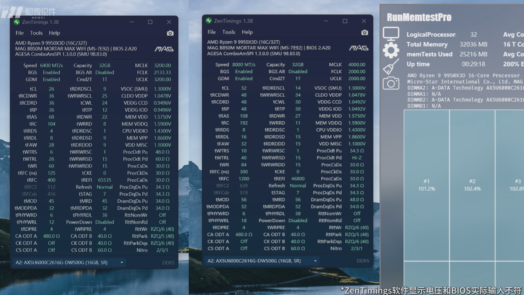Viewport: 524px width, 295px height.
Task: Close the right ZenTimings window
Action: (364, 21)
